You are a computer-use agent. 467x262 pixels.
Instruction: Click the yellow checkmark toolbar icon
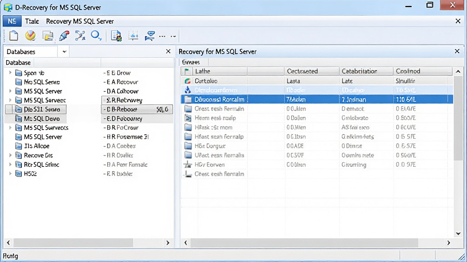(x=31, y=35)
